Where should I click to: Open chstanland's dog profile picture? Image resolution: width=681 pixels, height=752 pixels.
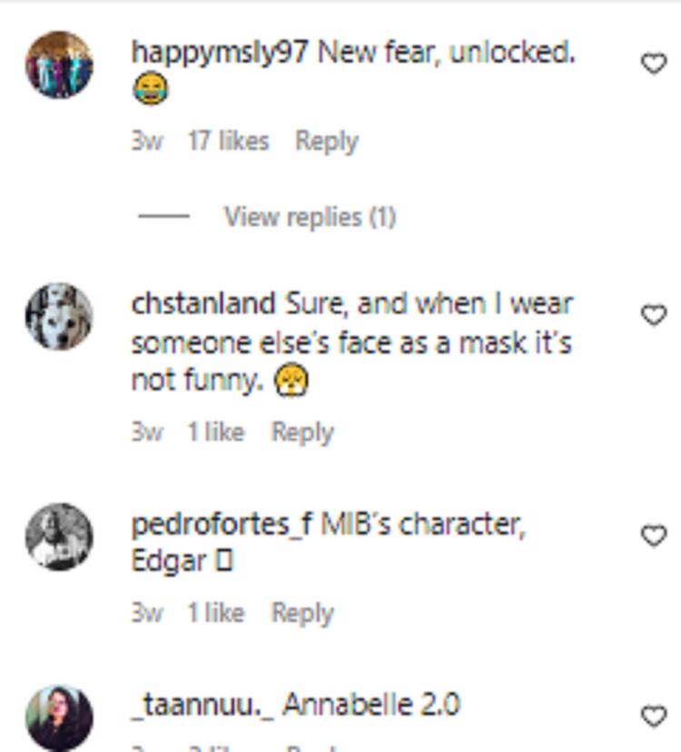pyautogui.click(x=59, y=316)
